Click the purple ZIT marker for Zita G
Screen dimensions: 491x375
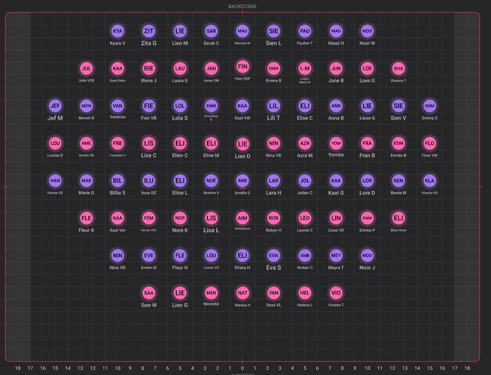pos(149,31)
